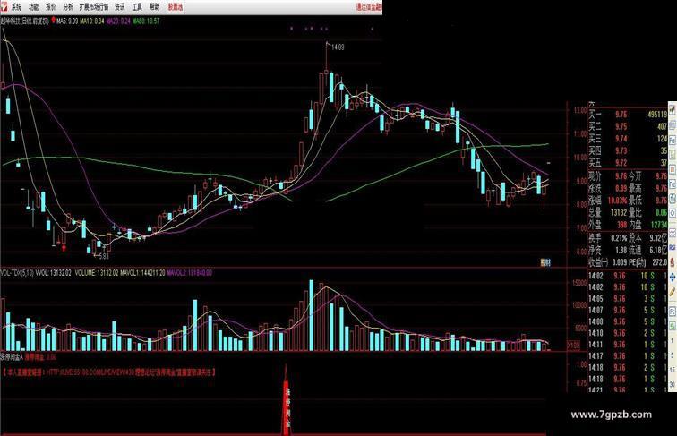
Task: Open the 扩展市场行情 menu
Action: pyautogui.click(x=94, y=7)
